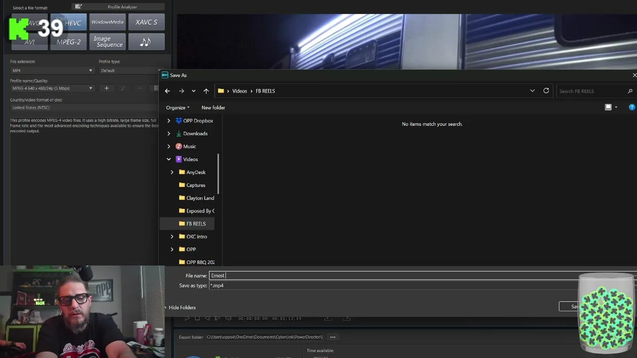Select Music in navigation tree
The width and height of the screenshot is (637, 358).
pos(190,147)
